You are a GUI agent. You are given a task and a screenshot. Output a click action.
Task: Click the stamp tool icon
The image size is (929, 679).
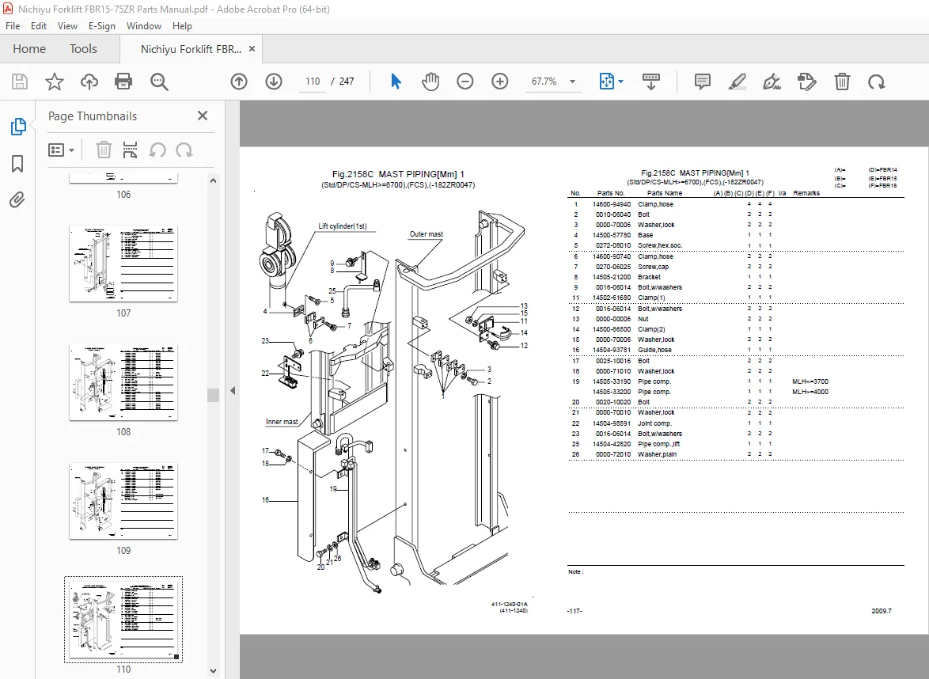coord(806,82)
